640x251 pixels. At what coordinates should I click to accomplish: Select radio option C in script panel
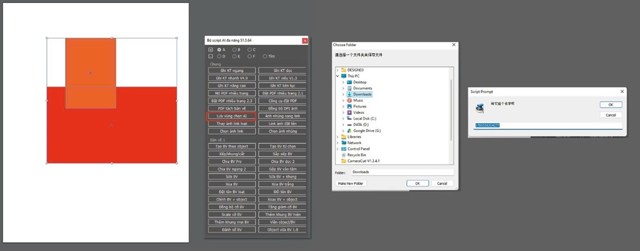pyautogui.click(x=249, y=50)
